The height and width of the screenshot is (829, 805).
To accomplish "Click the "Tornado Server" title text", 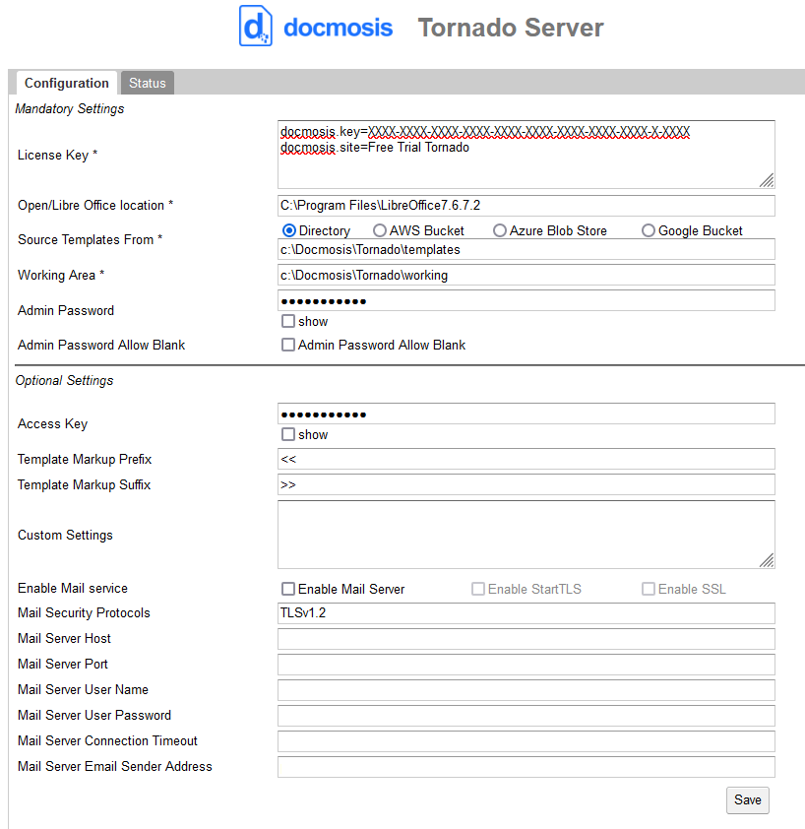I will (x=511, y=28).
